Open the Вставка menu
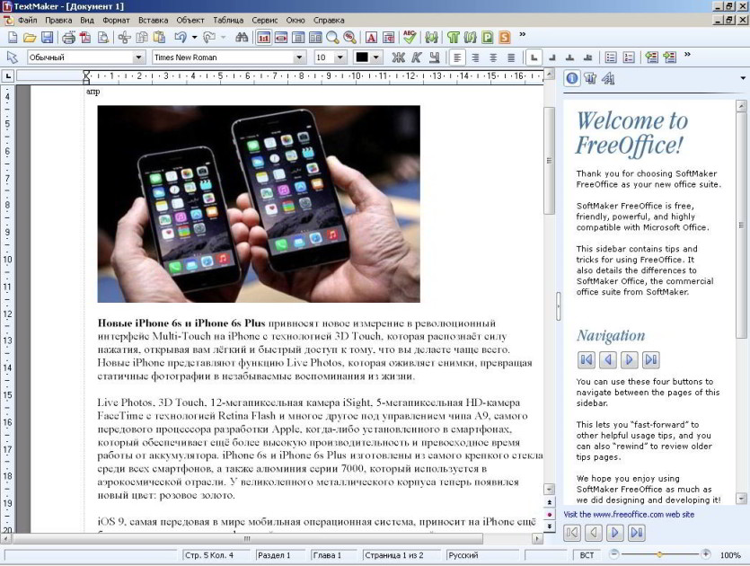This screenshot has height=566, width=750. (x=153, y=20)
